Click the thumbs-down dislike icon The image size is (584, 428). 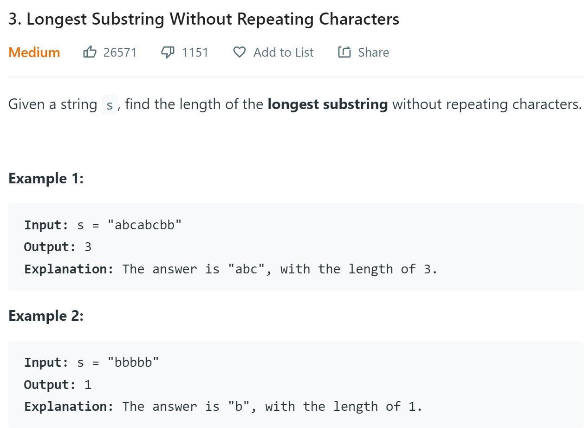[167, 52]
